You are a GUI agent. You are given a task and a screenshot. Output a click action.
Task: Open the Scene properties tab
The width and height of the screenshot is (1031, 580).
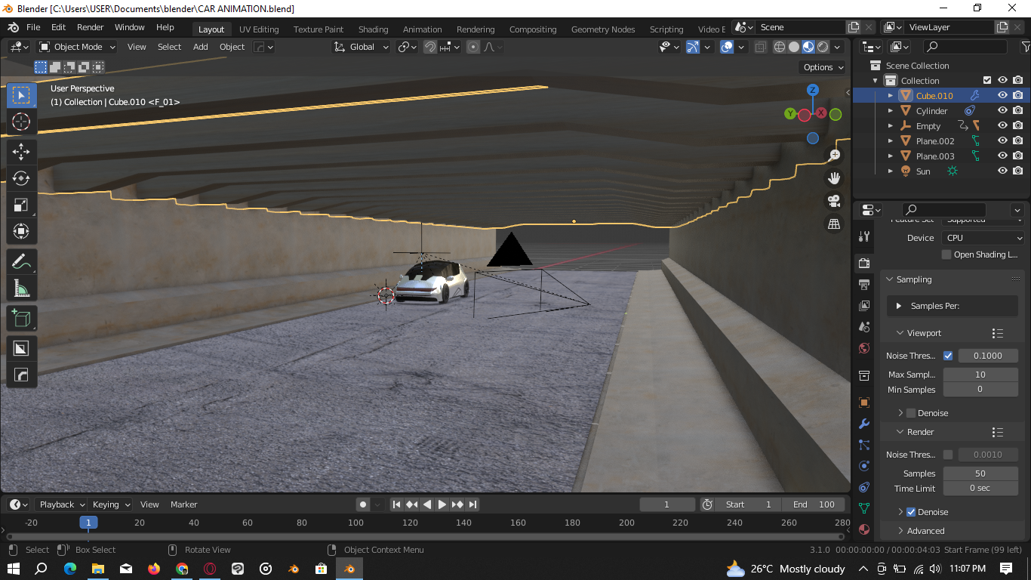864,326
